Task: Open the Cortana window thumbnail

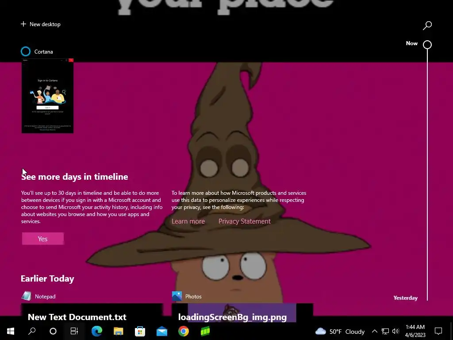Action: 47,96
